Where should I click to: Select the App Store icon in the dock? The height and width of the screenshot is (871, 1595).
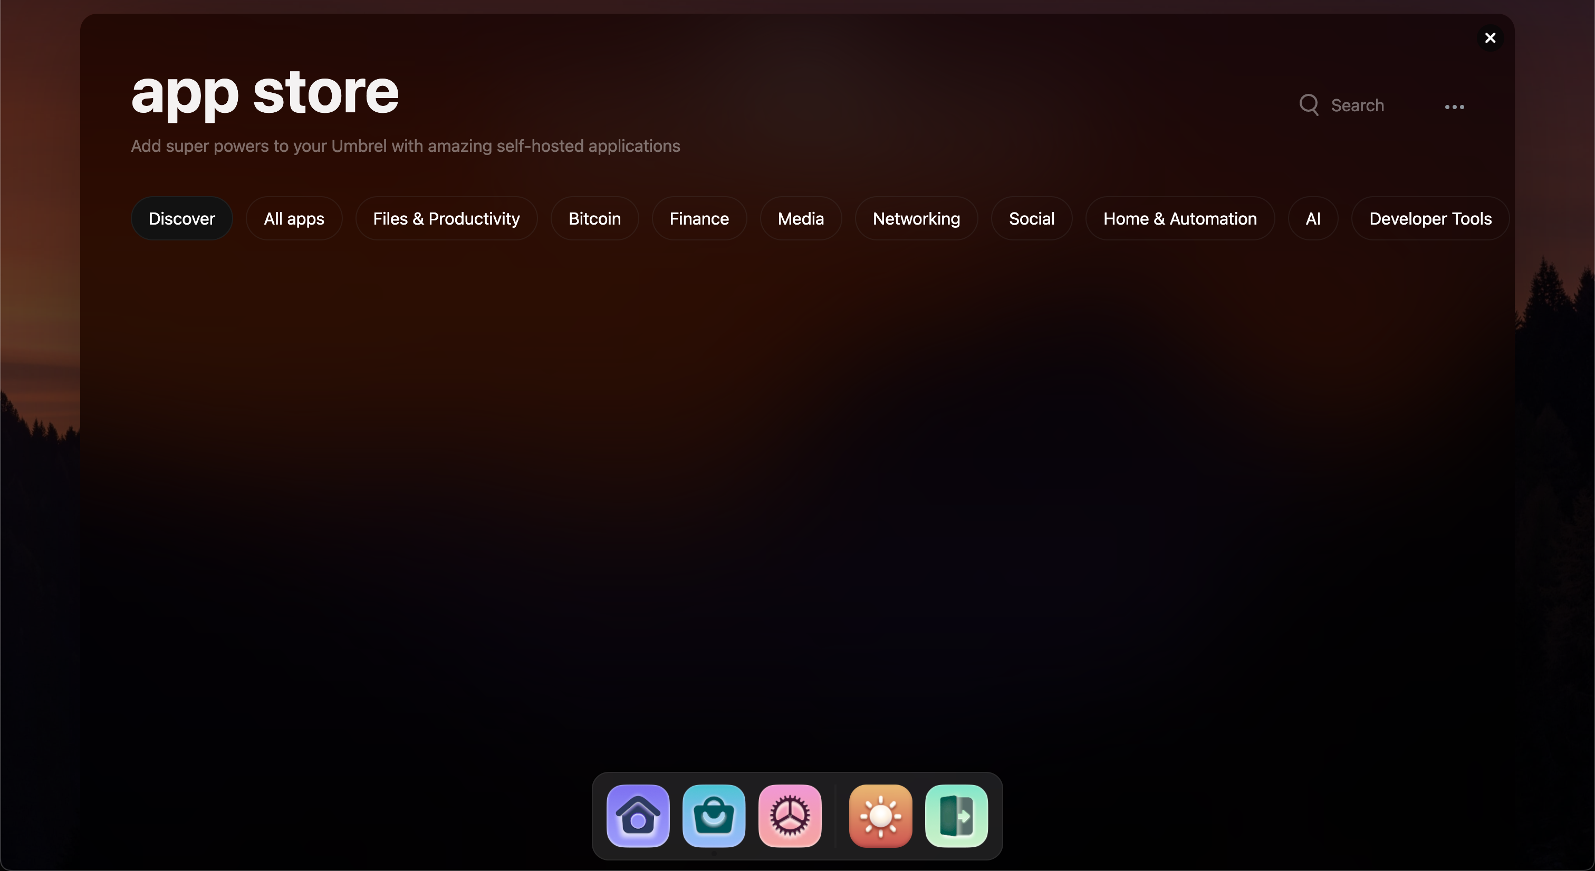713,817
